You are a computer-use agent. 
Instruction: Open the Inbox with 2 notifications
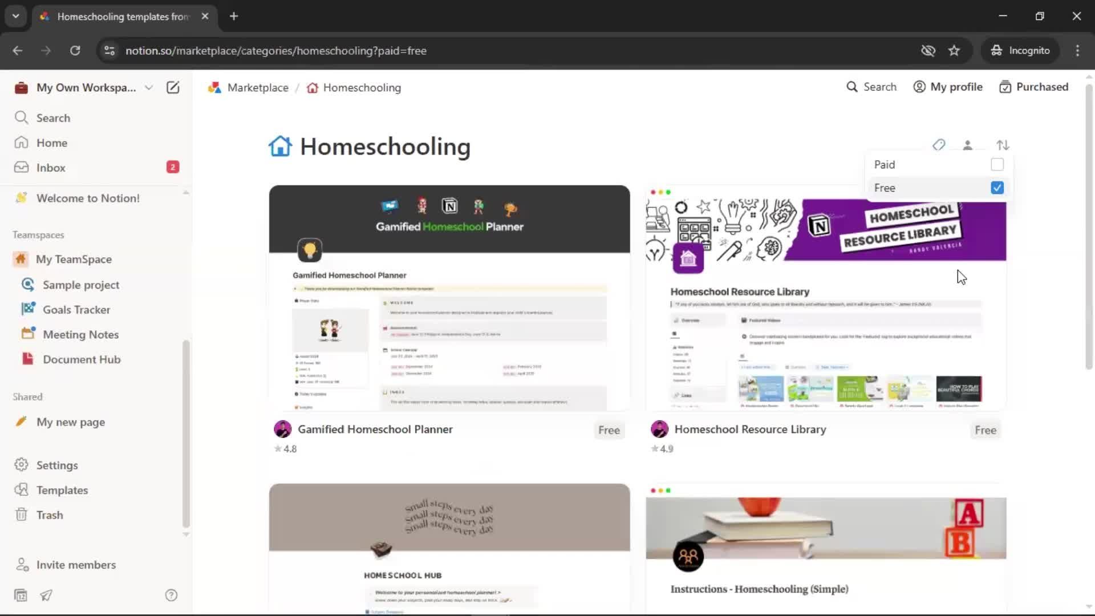point(96,167)
